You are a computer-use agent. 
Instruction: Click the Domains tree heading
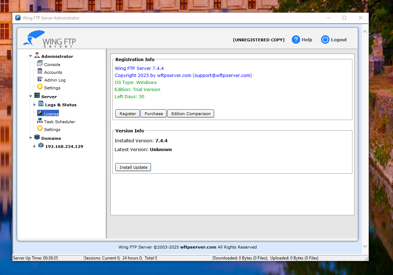[x=51, y=138]
